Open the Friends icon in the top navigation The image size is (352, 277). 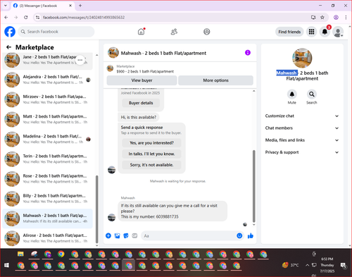point(174,32)
